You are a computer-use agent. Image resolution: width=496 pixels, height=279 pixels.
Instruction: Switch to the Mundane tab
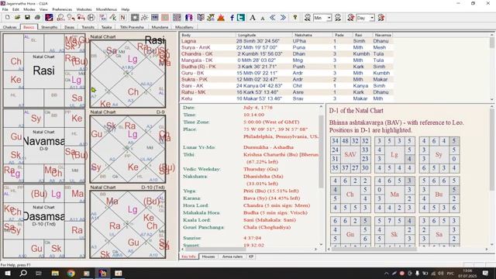(160, 27)
